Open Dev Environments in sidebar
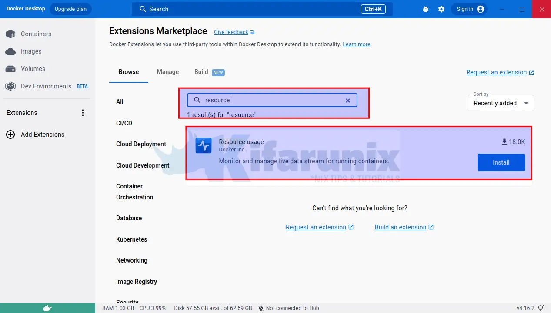 coord(46,86)
